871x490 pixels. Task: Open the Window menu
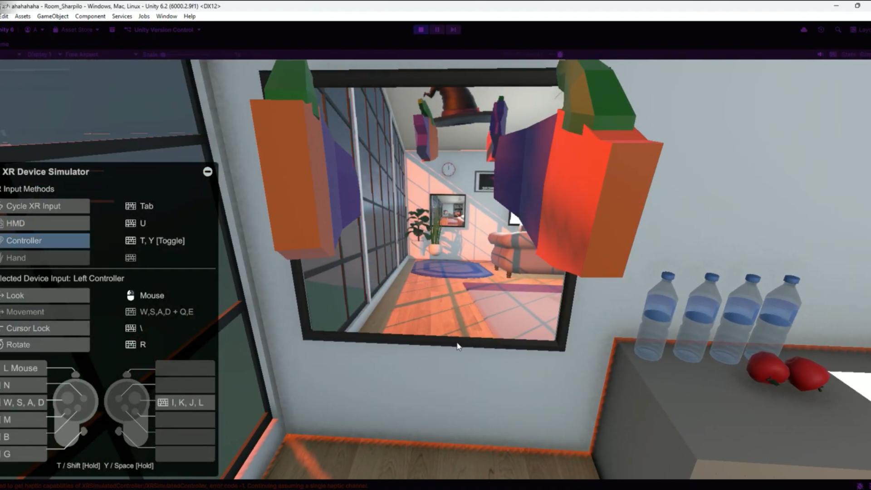166,16
